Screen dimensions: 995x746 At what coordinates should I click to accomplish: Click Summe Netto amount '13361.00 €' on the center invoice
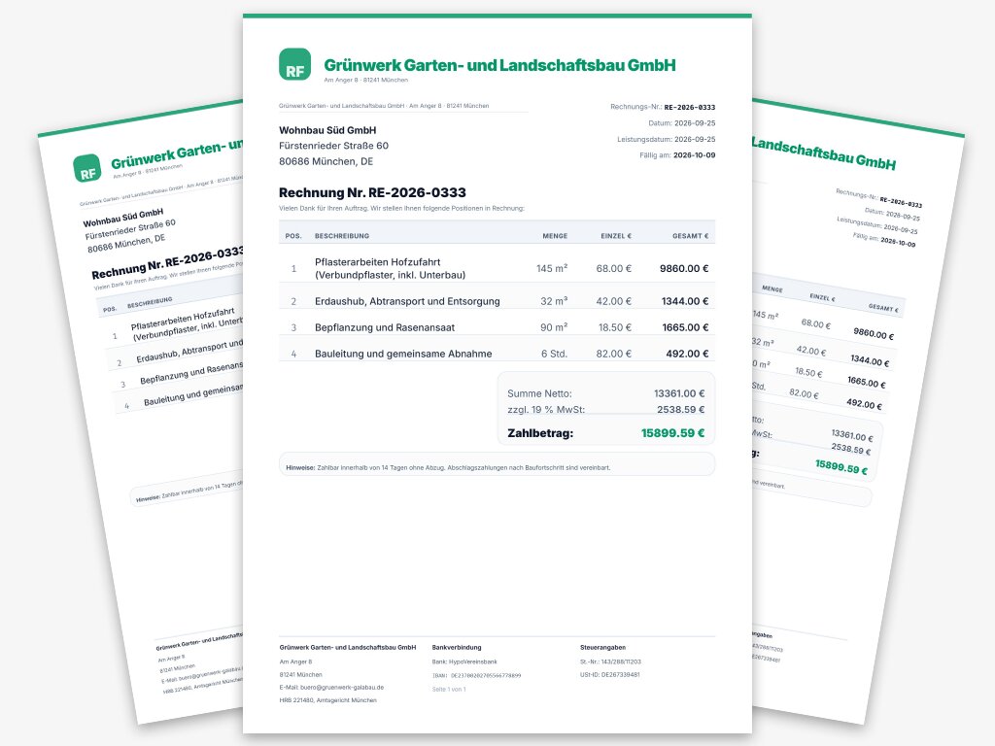[x=679, y=393]
